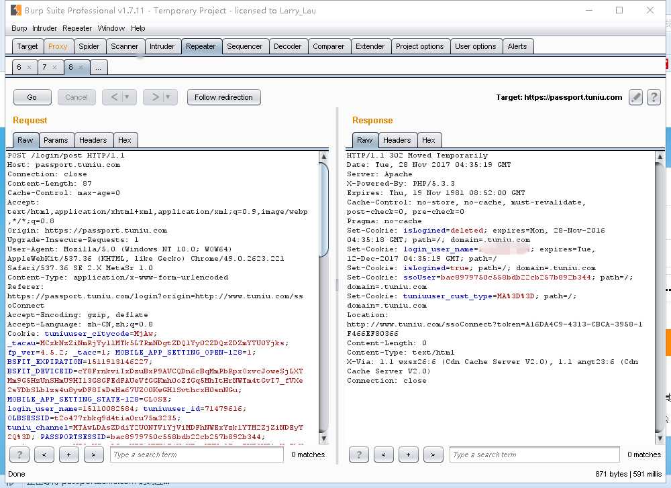Switch to the Decoder tab

(x=288, y=46)
